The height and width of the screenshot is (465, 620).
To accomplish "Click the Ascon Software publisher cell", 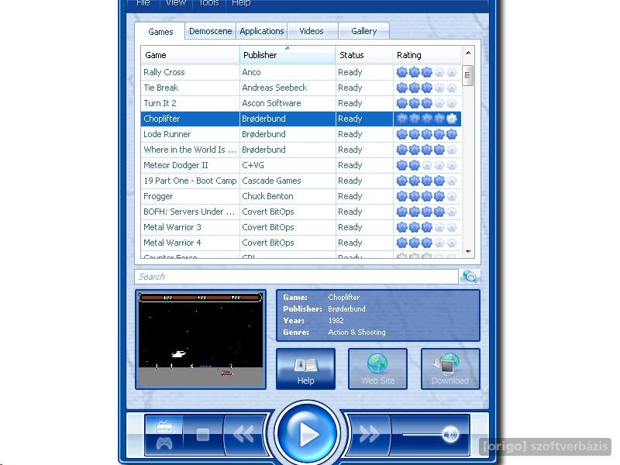I will [288, 103].
